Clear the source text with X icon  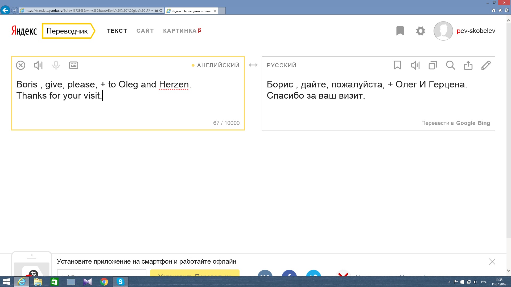tap(20, 65)
